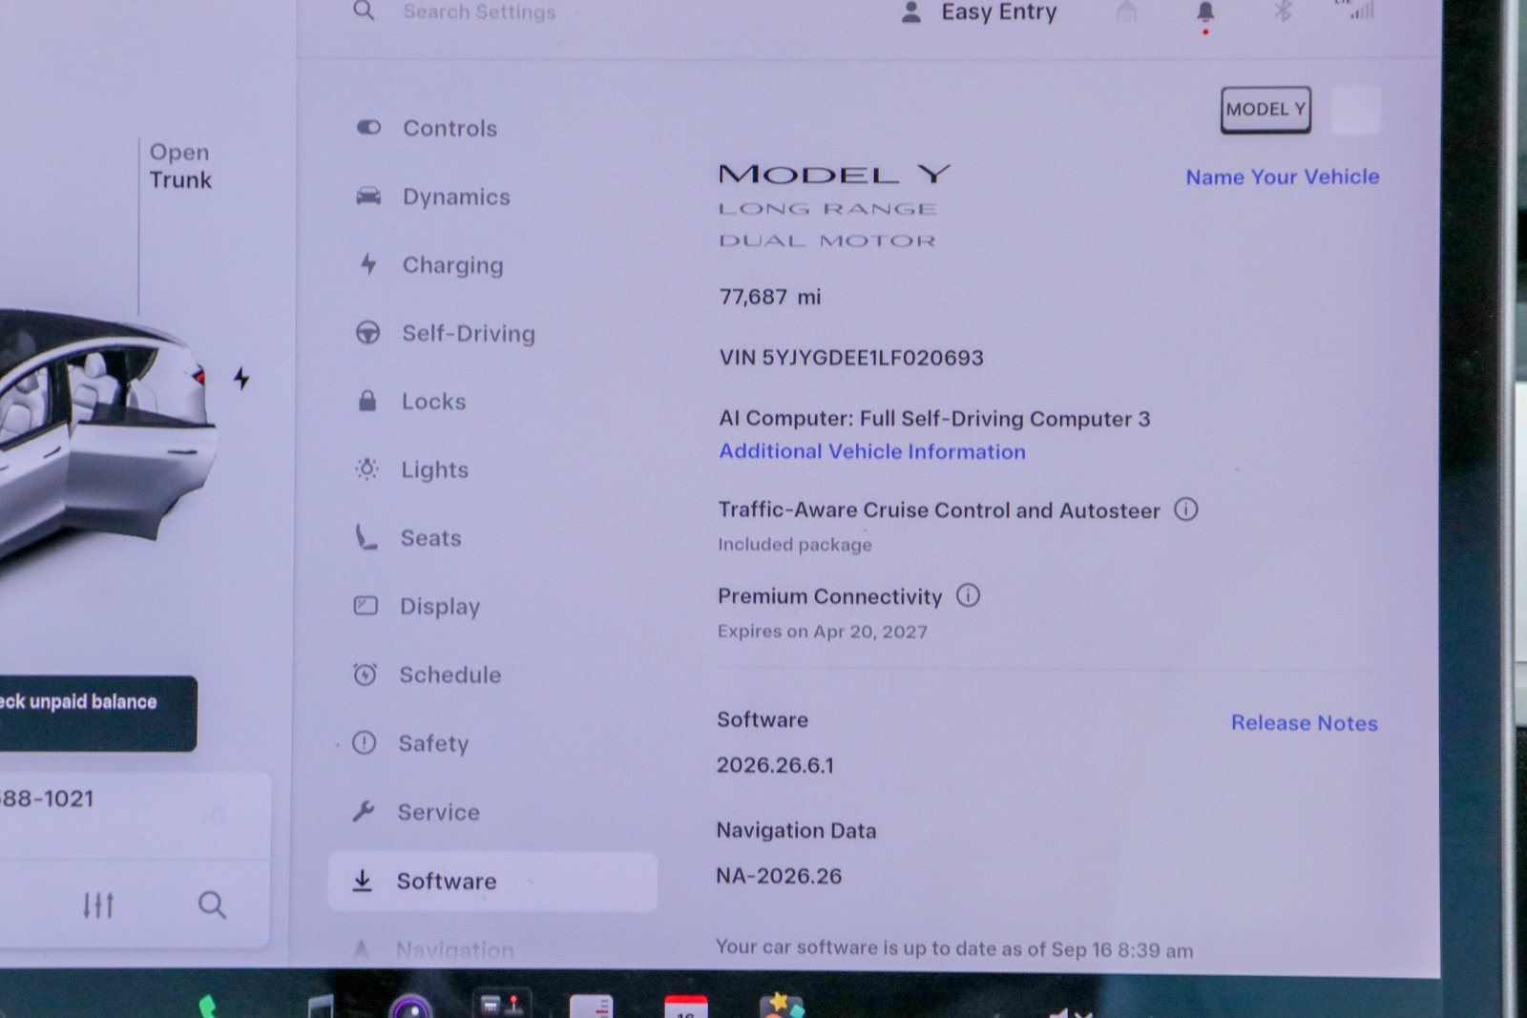The image size is (1527, 1018).
Task: Tap the car software up-to-date status
Action: point(954,948)
